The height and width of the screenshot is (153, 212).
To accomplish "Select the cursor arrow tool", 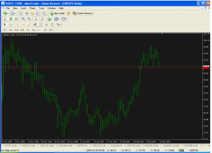I will coord(5,25).
